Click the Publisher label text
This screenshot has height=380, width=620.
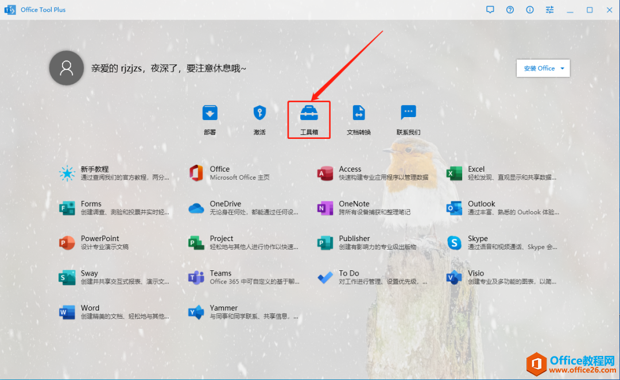pyautogui.click(x=354, y=238)
